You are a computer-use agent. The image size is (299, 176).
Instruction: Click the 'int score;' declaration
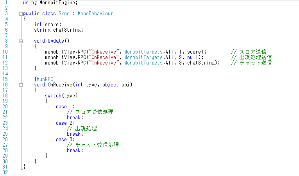(x=48, y=25)
